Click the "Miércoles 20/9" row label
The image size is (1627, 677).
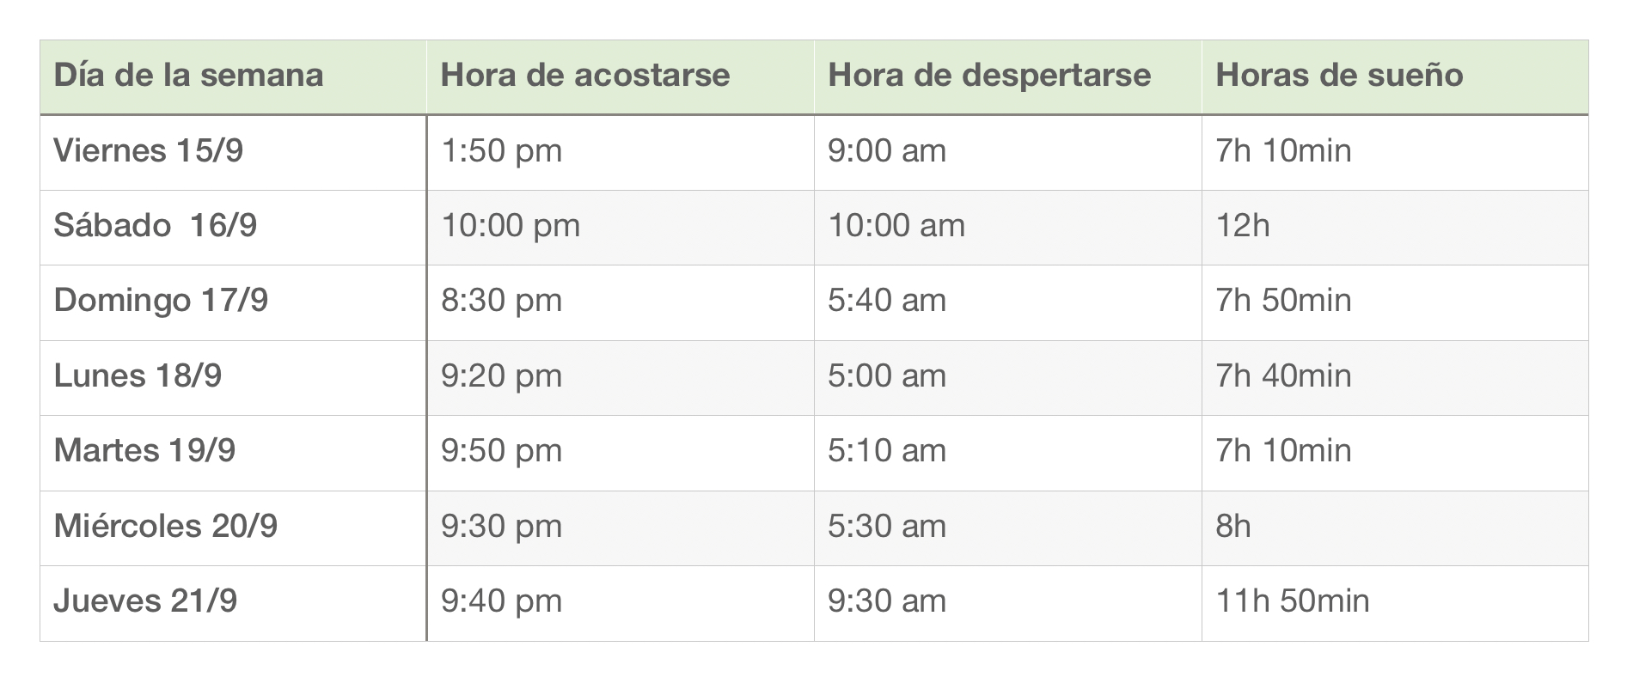[166, 526]
